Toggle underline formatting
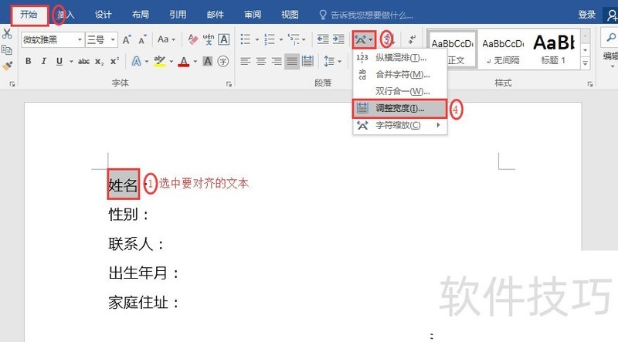The image size is (618, 342). 59,61
